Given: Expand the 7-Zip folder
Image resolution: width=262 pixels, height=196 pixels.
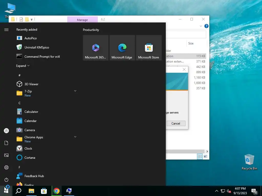Looking at the screenshot, I should pos(75,91).
